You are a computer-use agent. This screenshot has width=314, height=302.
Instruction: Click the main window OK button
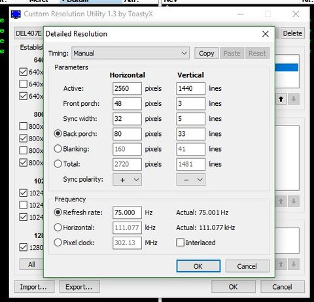point(234,287)
